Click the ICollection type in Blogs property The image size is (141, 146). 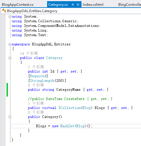70,108
